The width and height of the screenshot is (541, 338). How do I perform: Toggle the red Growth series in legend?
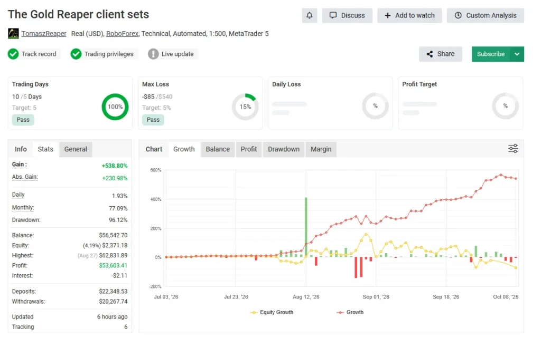pos(350,312)
